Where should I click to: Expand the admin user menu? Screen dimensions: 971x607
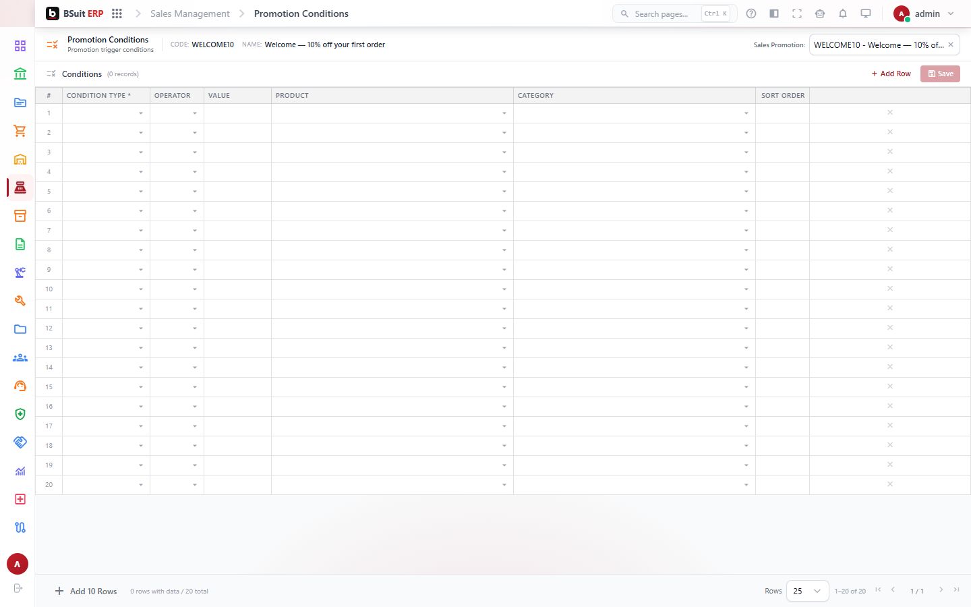coord(924,13)
